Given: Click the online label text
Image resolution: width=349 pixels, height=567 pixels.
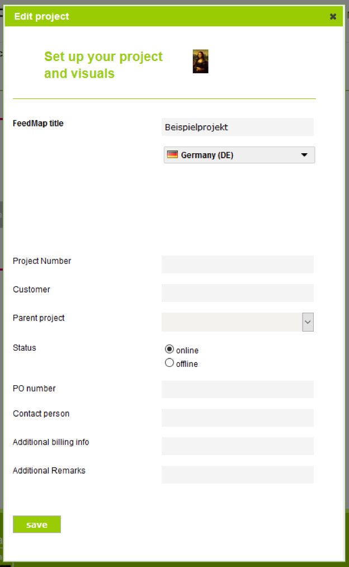Looking at the screenshot, I should (x=187, y=351).
